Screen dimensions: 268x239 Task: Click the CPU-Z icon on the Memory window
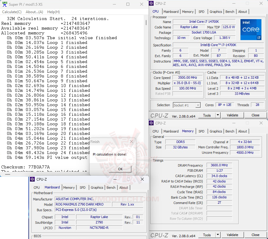(151, 123)
